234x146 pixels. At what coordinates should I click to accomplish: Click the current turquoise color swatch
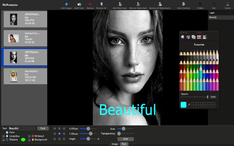(183, 105)
